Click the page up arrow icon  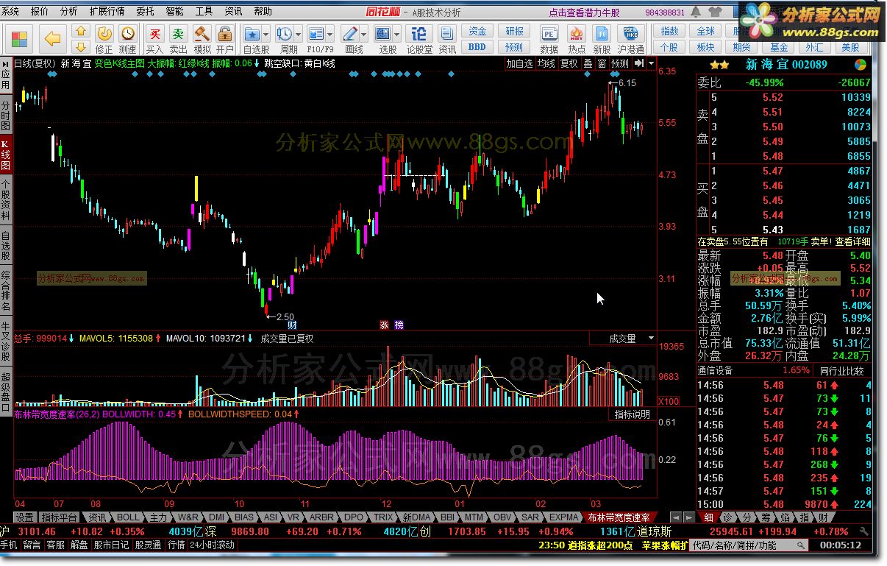[82, 30]
